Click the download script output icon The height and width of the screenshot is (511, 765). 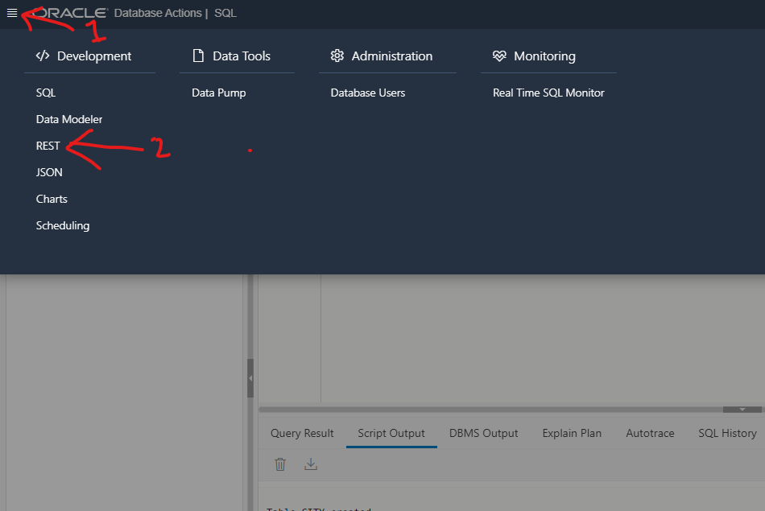[x=311, y=464]
